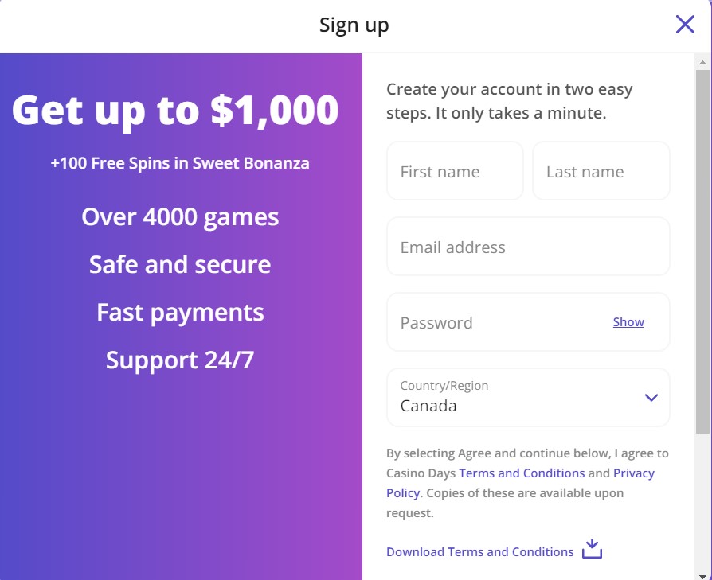Click the scrollbar up arrow
Image resolution: width=712 pixels, height=580 pixels.
[x=702, y=63]
